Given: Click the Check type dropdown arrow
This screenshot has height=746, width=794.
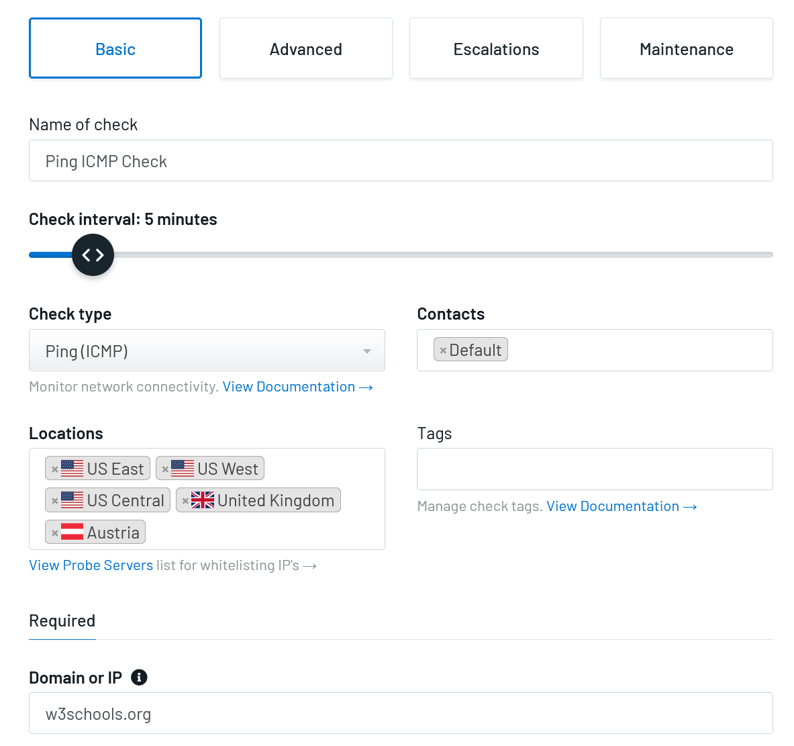Looking at the screenshot, I should coord(367,351).
